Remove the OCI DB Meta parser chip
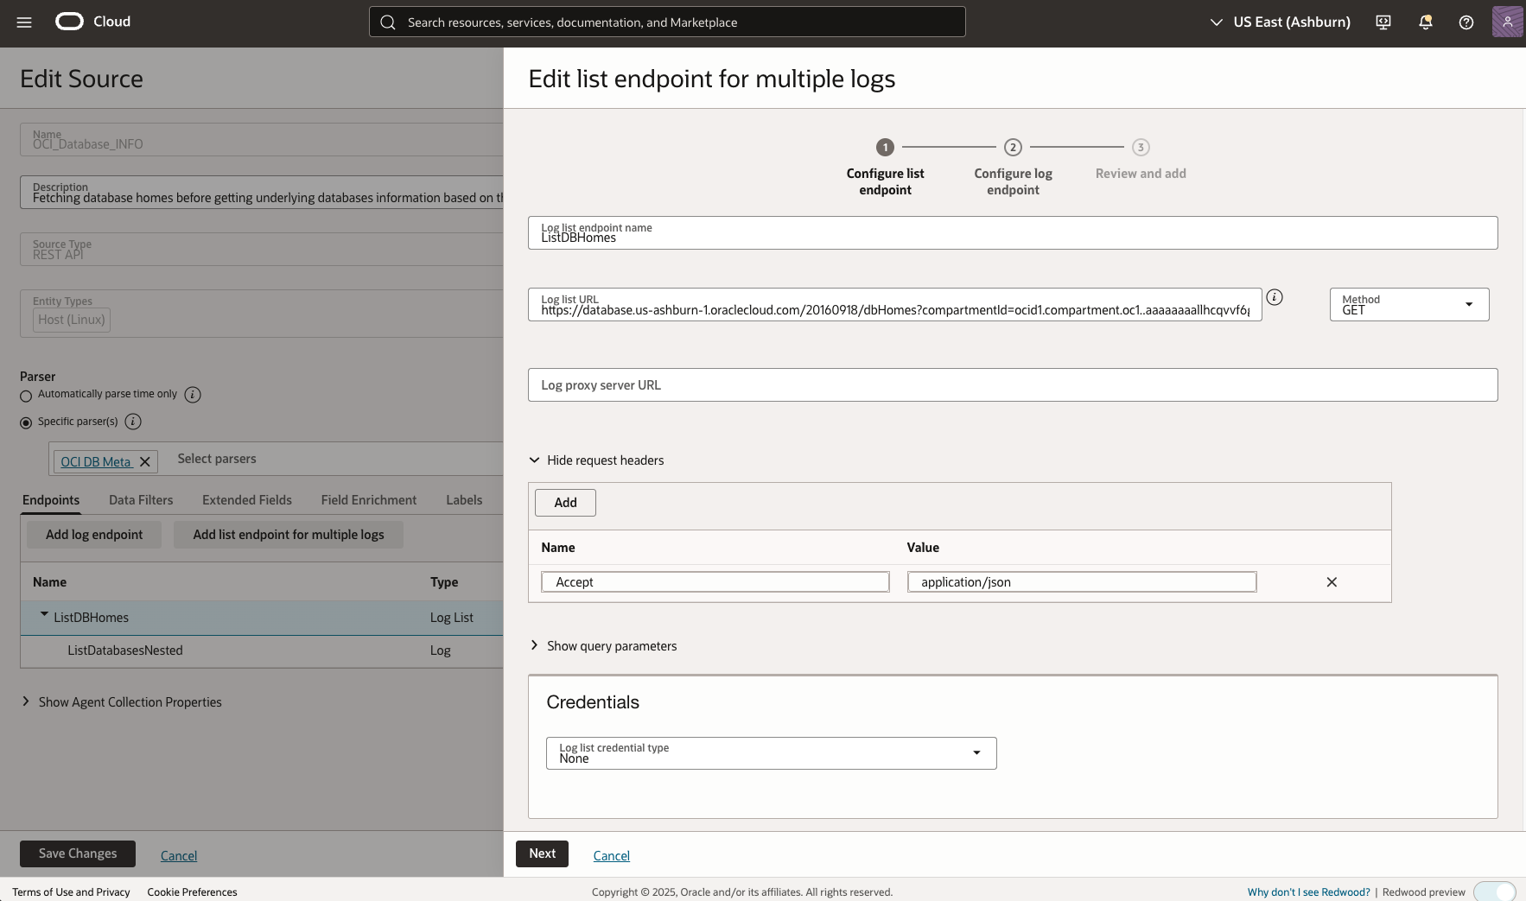This screenshot has width=1526, height=901. (x=144, y=461)
